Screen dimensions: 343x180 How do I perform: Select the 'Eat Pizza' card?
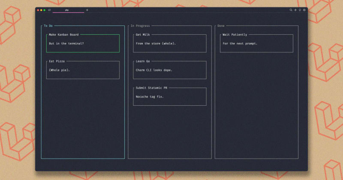coord(83,70)
